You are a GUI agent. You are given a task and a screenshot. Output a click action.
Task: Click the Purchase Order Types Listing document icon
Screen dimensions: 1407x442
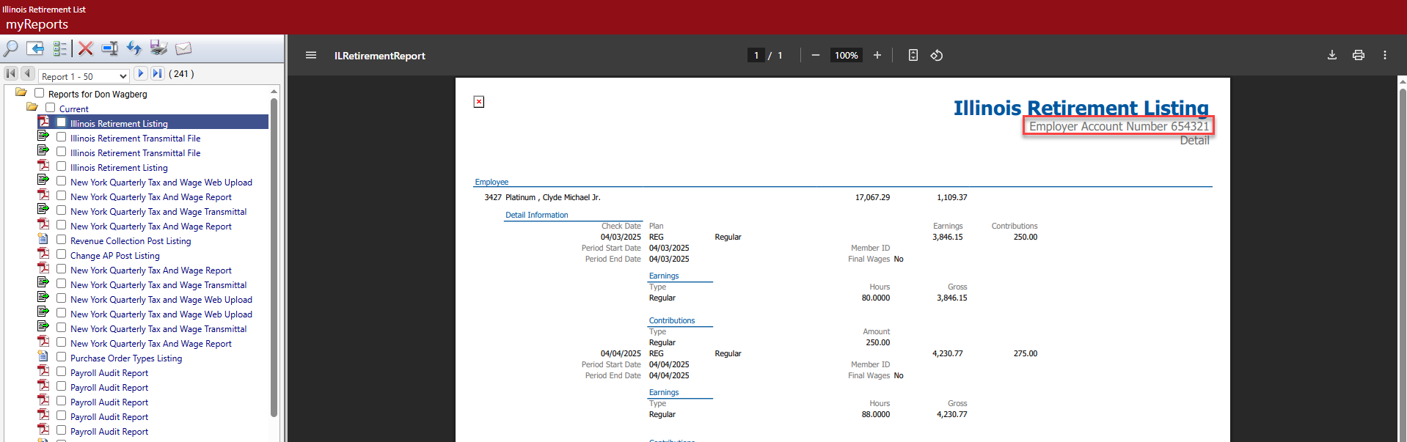[43, 356]
